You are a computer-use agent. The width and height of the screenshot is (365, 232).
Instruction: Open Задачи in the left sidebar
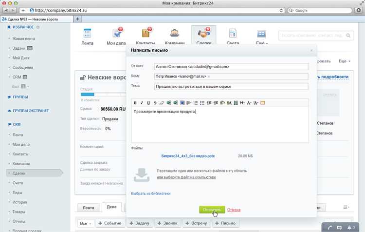(19, 48)
